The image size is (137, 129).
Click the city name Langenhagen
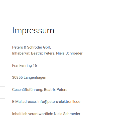pyautogui.click(x=35, y=77)
